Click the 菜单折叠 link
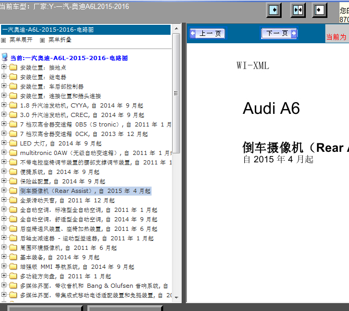 pos(60,40)
